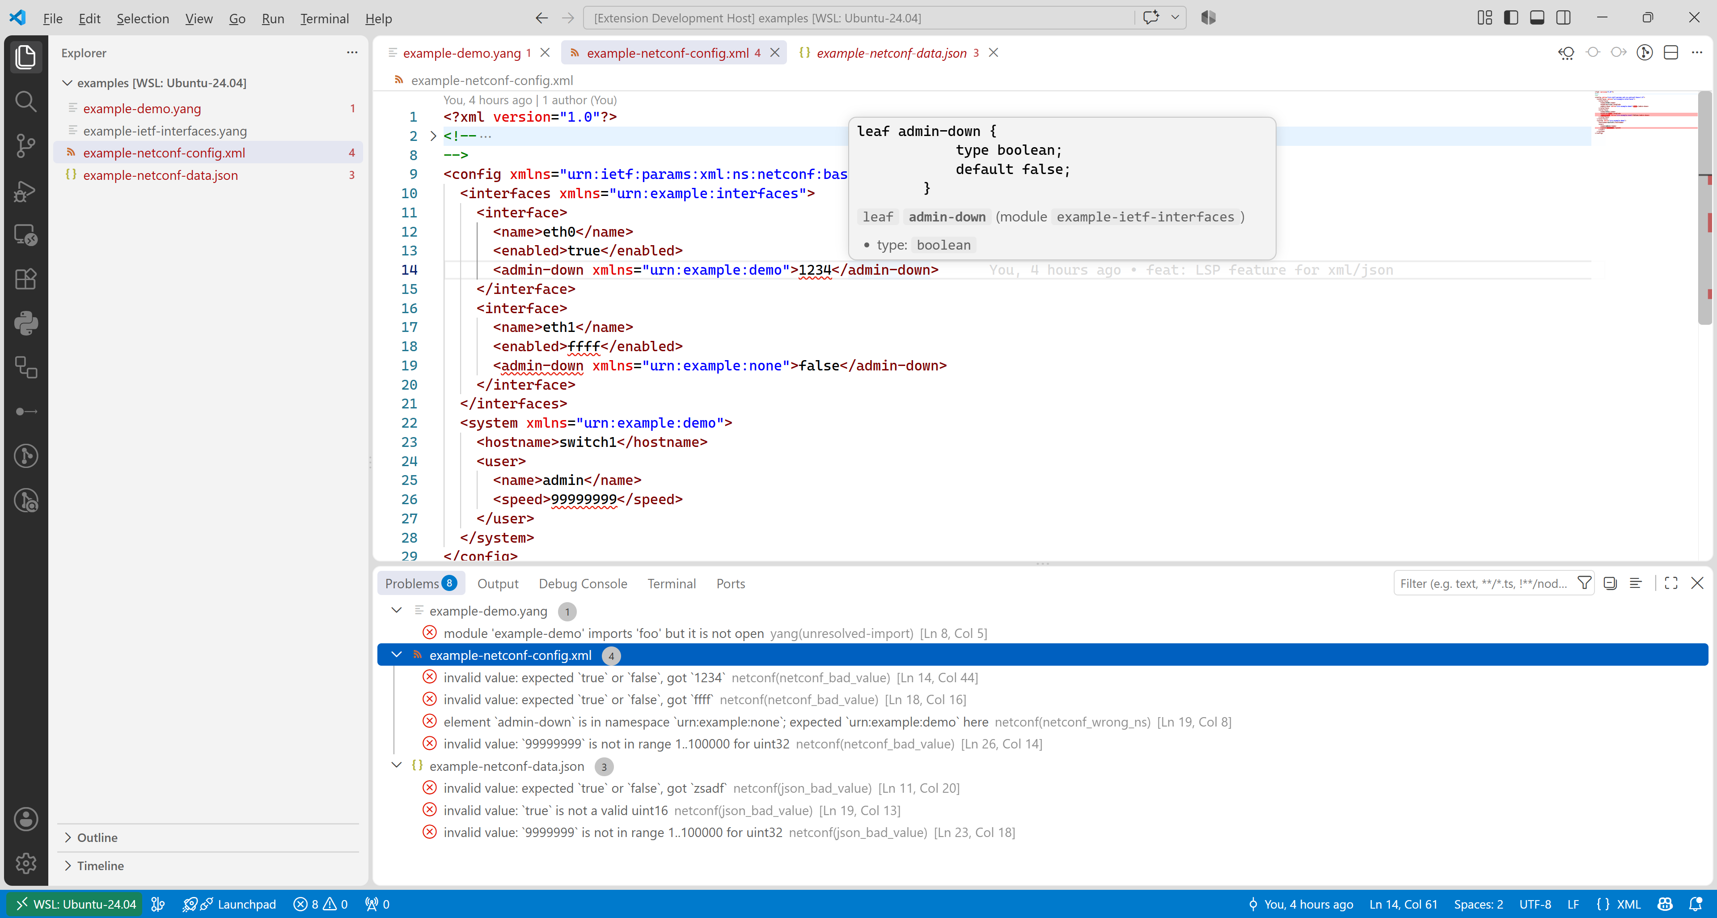Screen dimensions: 1717x918
Task: Open the Remote Explorer view
Action: (x=25, y=235)
